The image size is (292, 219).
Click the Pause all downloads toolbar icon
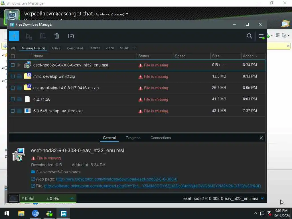[43, 36]
